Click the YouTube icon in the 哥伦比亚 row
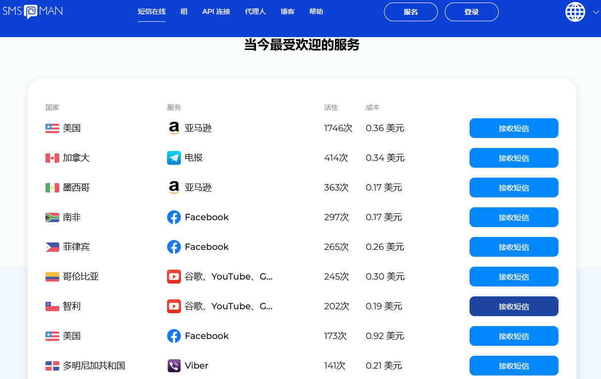The image size is (601, 379). coord(174,277)
